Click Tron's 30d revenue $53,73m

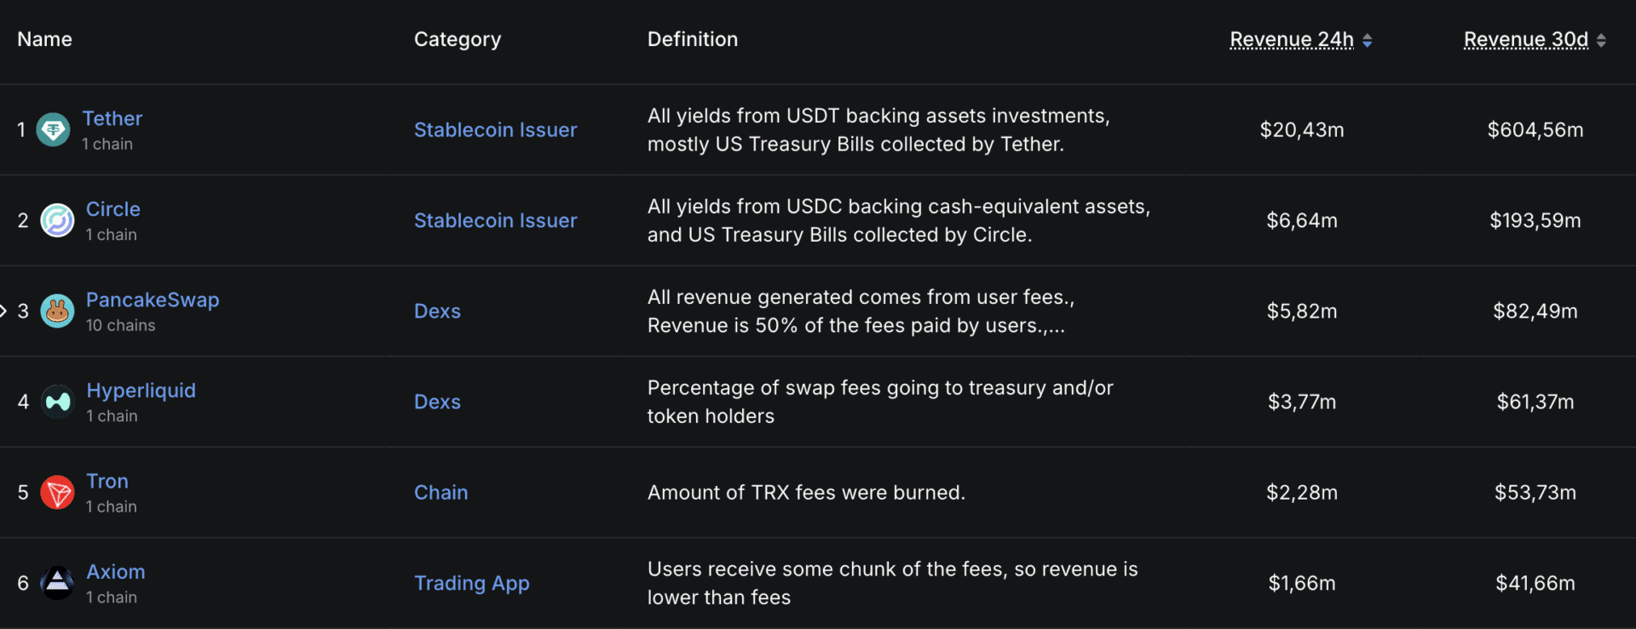pos(1535,493)
